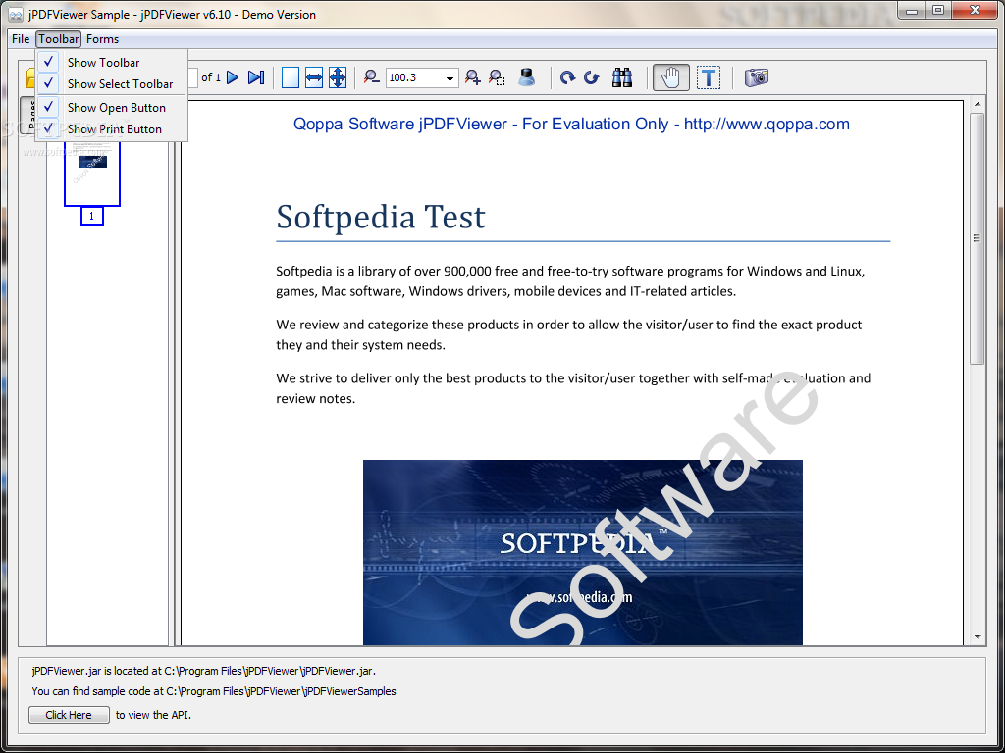Open the Forms menu
Viewport: 1005px width, 753px height.
point(102,39)
